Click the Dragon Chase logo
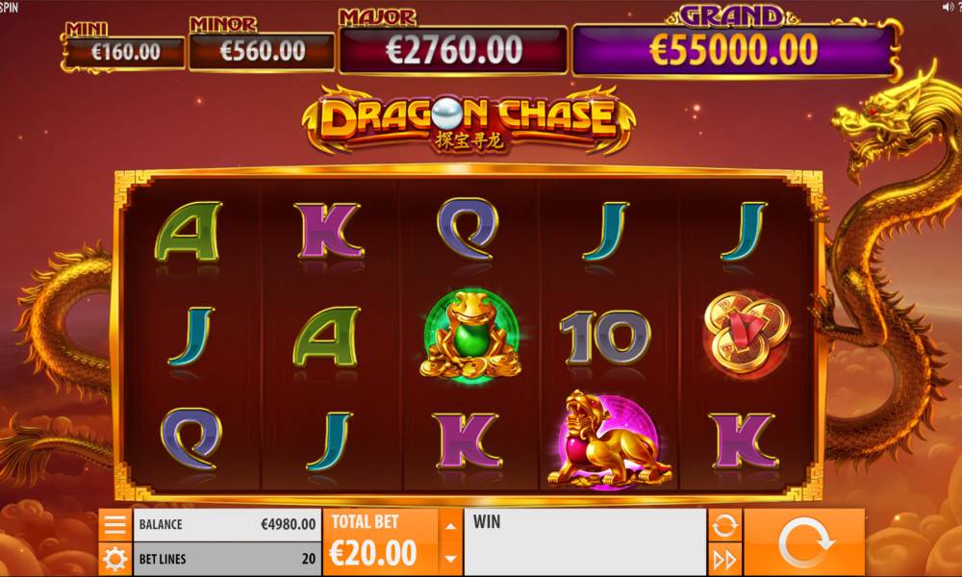The height and width of the screenshot is (577, 962). pos(469,120)
